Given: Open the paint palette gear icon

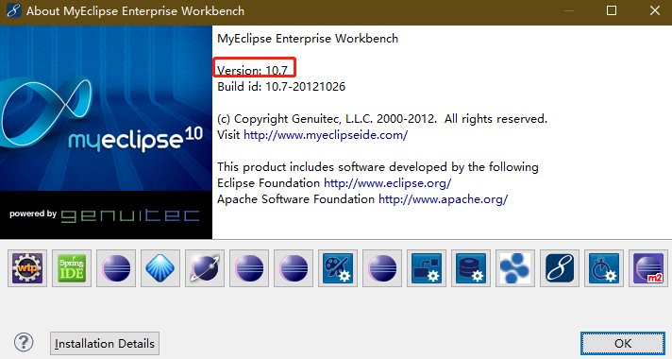Looking at the screenshot, I should pyautogui.click(x=338, y=268).
